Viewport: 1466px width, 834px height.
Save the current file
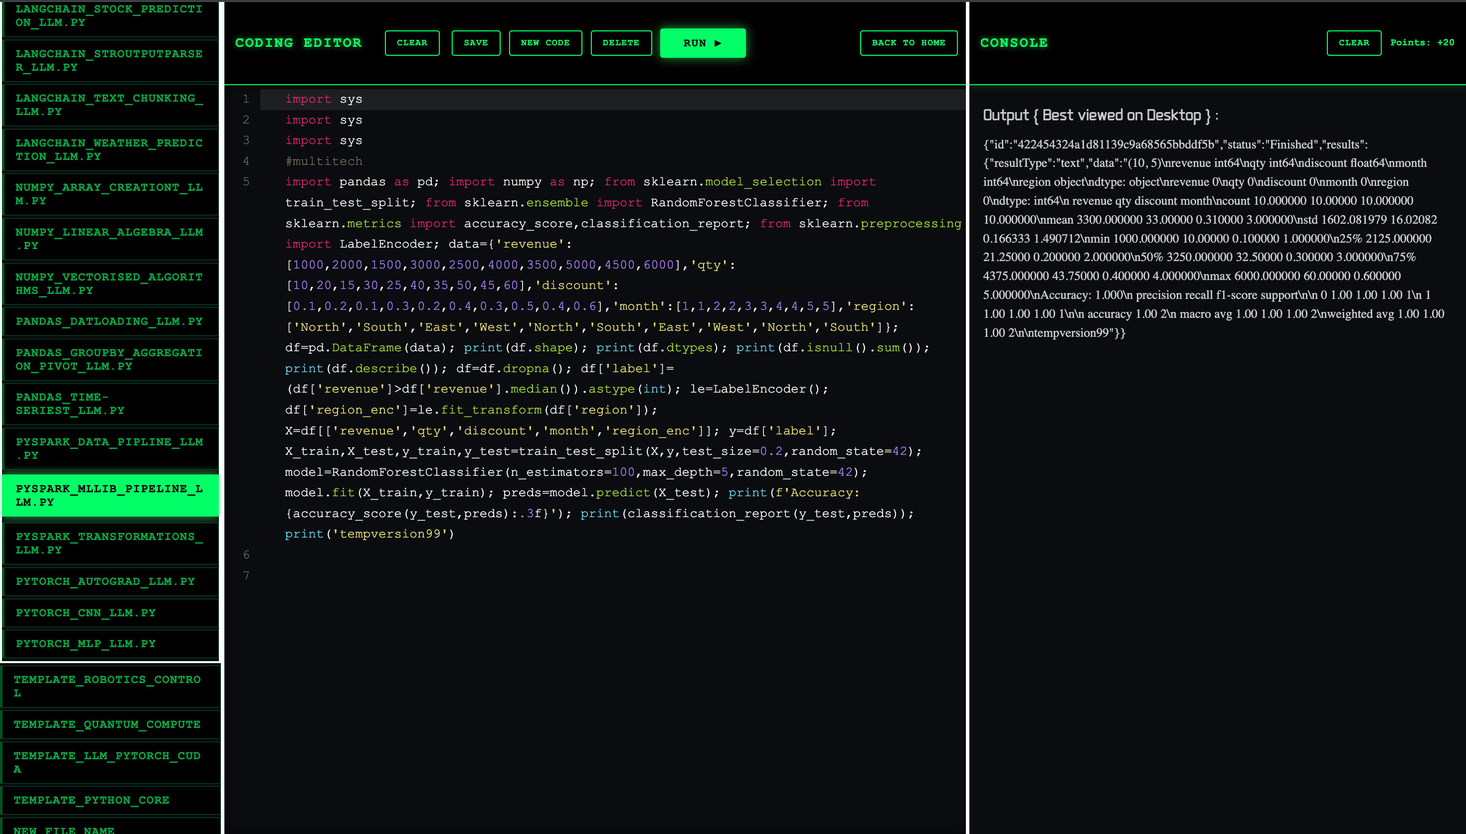tap(476, 43)
